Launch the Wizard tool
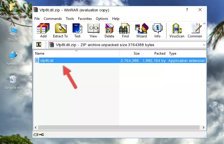Screen dimensions: 224x144 pyautogui.click(x=142, y=30)
